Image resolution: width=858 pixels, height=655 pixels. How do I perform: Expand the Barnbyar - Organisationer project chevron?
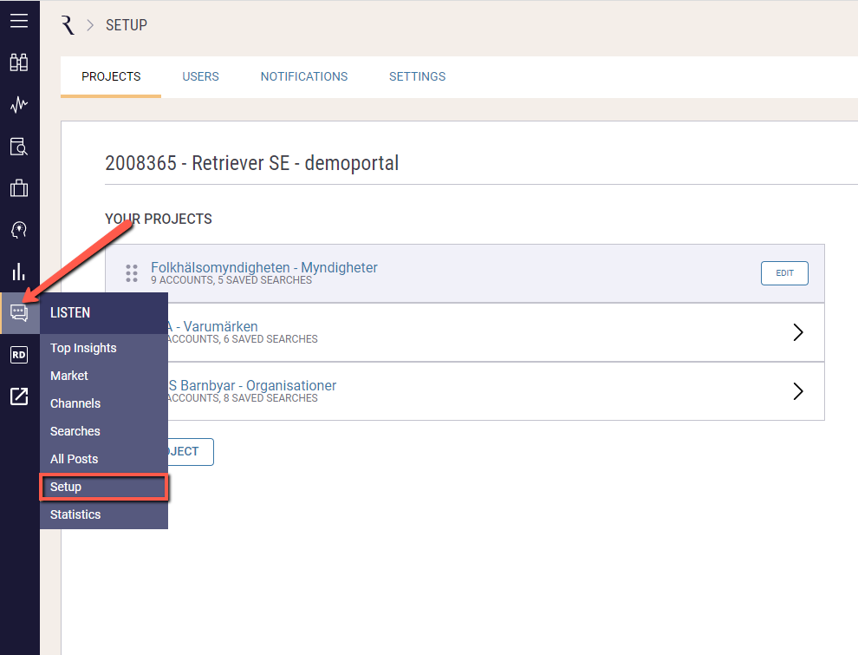point(798,391)
